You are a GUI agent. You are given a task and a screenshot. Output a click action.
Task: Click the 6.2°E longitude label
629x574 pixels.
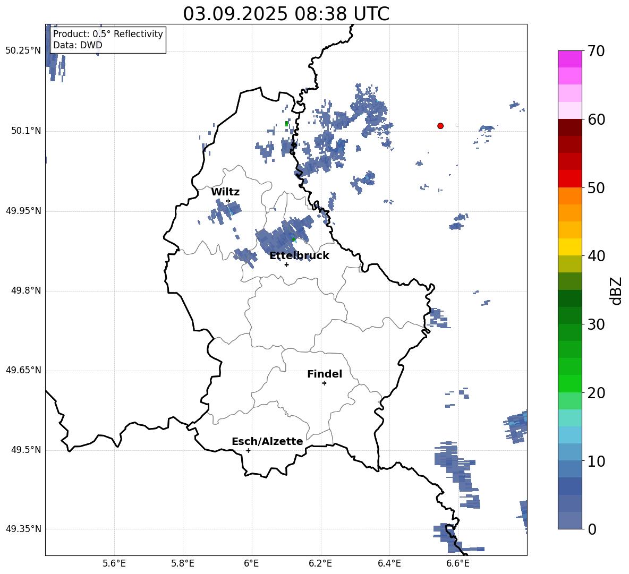click(320, 563)
